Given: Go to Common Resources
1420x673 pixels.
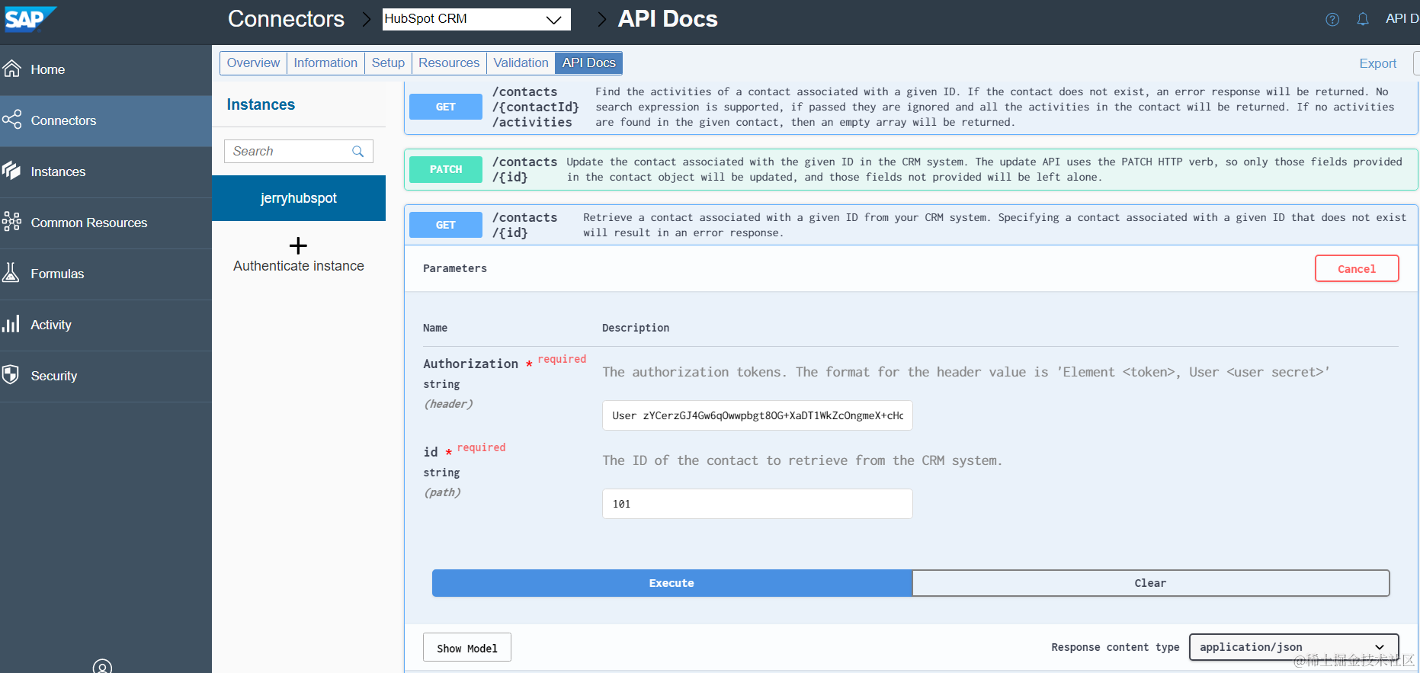Looking at the screenshot, I should 106,223.
